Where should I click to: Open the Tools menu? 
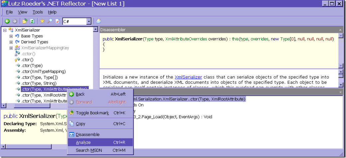[38, 12]
